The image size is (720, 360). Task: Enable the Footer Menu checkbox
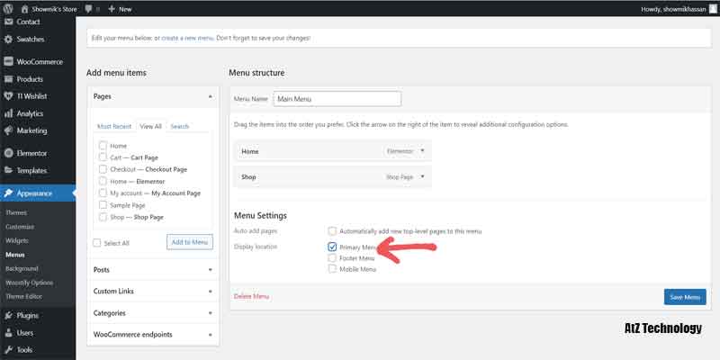(x=333, y=257)
